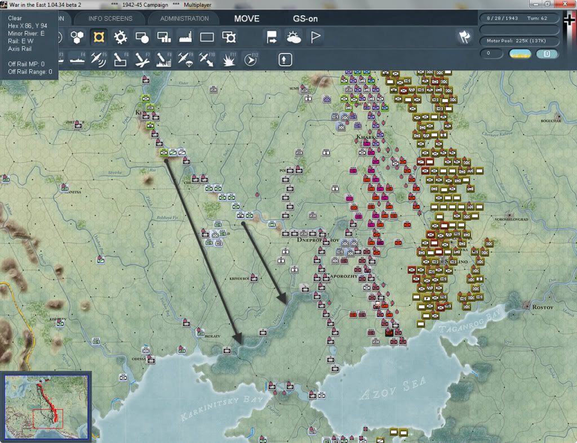Click the light teal 0 pill
The image size is (577, 443).
(x=547, y=53)
